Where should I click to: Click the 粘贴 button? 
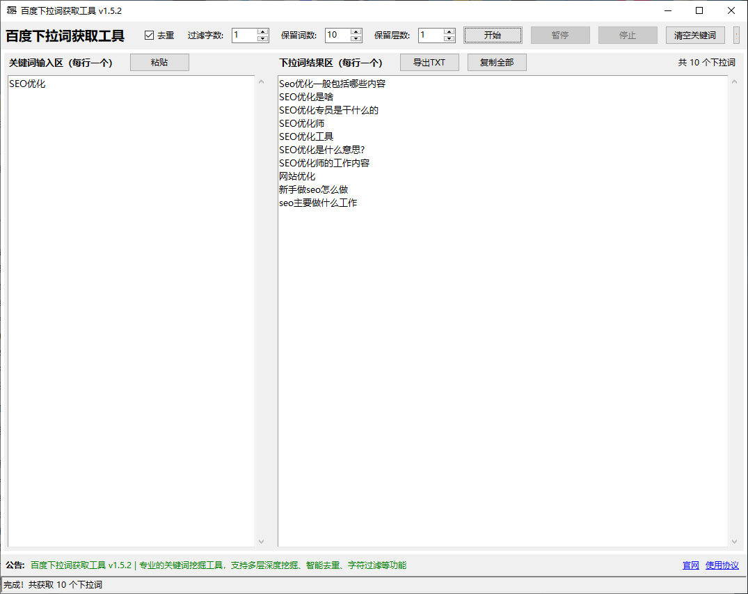159,63
